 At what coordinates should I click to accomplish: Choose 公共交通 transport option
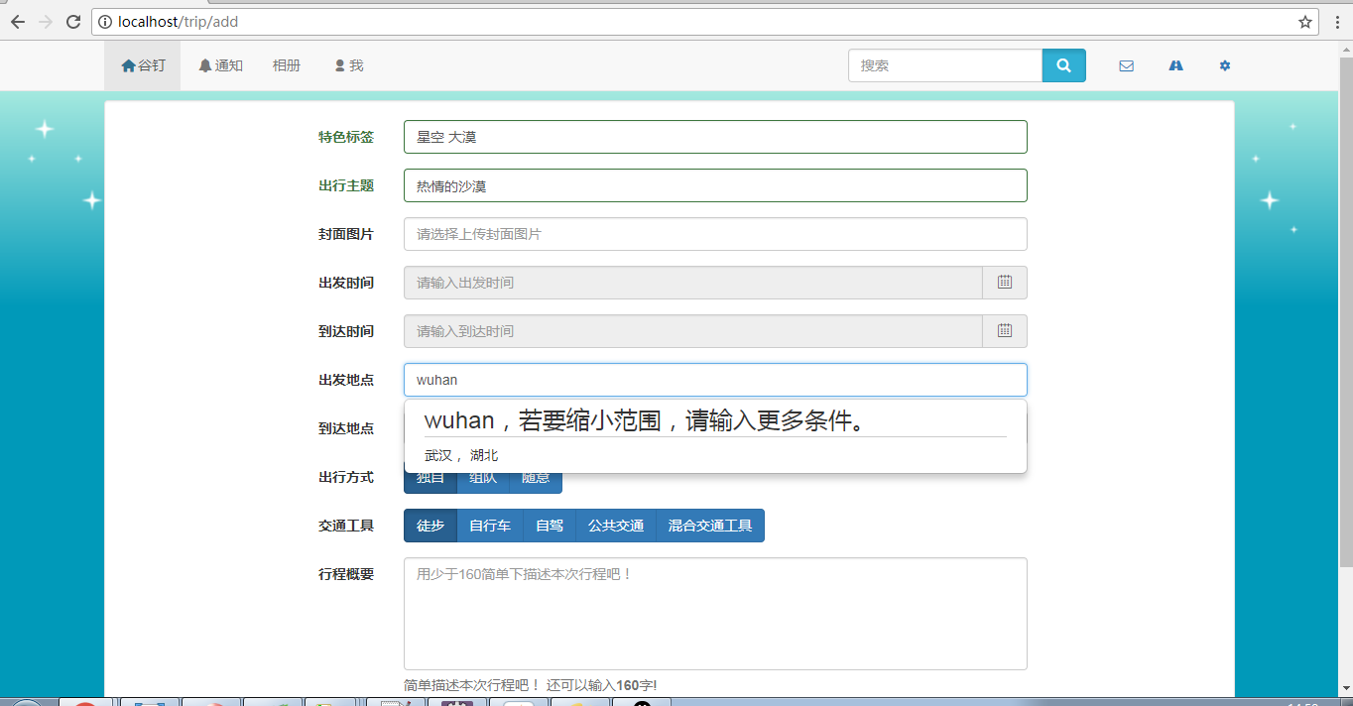click(x=616, y=526)
